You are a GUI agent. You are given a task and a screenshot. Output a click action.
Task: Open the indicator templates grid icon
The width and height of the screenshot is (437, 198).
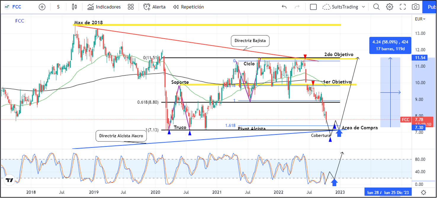click(x=130, y=7)
